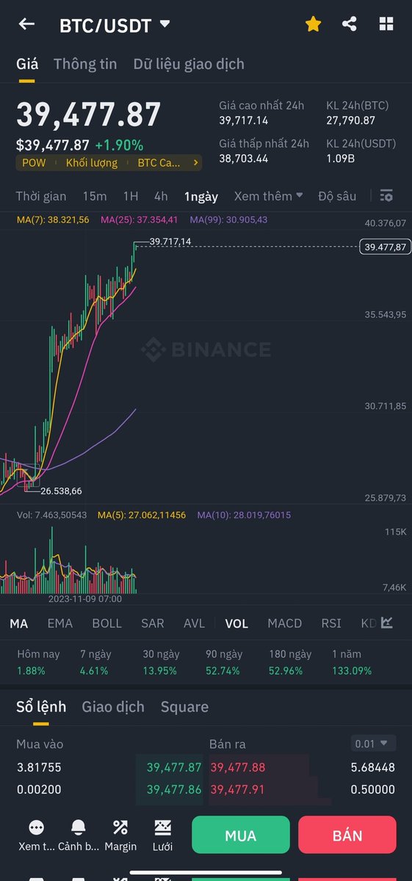Screen dimensions: 412x881
Task: Switch to the Thông tin tab
Action: (x=85, y=64)
